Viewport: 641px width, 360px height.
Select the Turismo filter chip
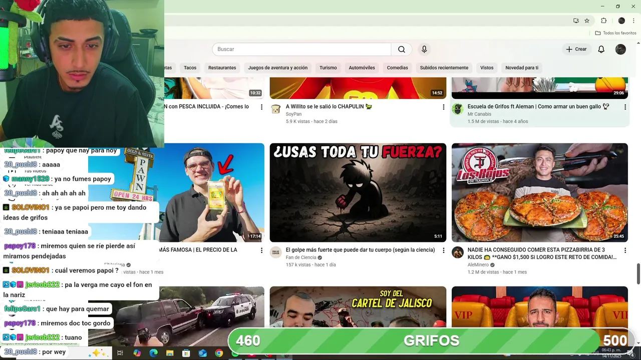328,67
